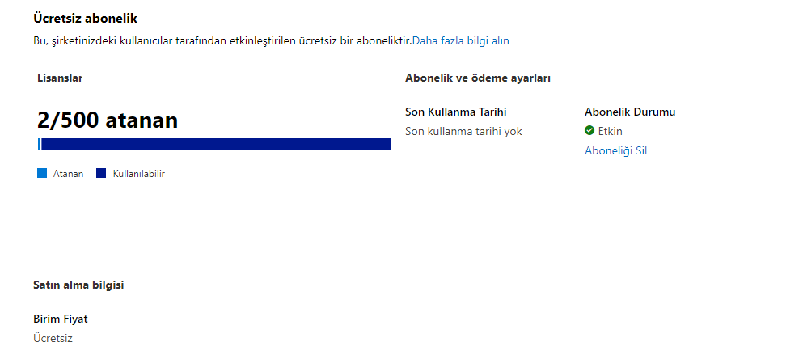786x359 pixels.
Task: Click the 'Abonelik Durumu' label
Action: [x=630, y=112]
